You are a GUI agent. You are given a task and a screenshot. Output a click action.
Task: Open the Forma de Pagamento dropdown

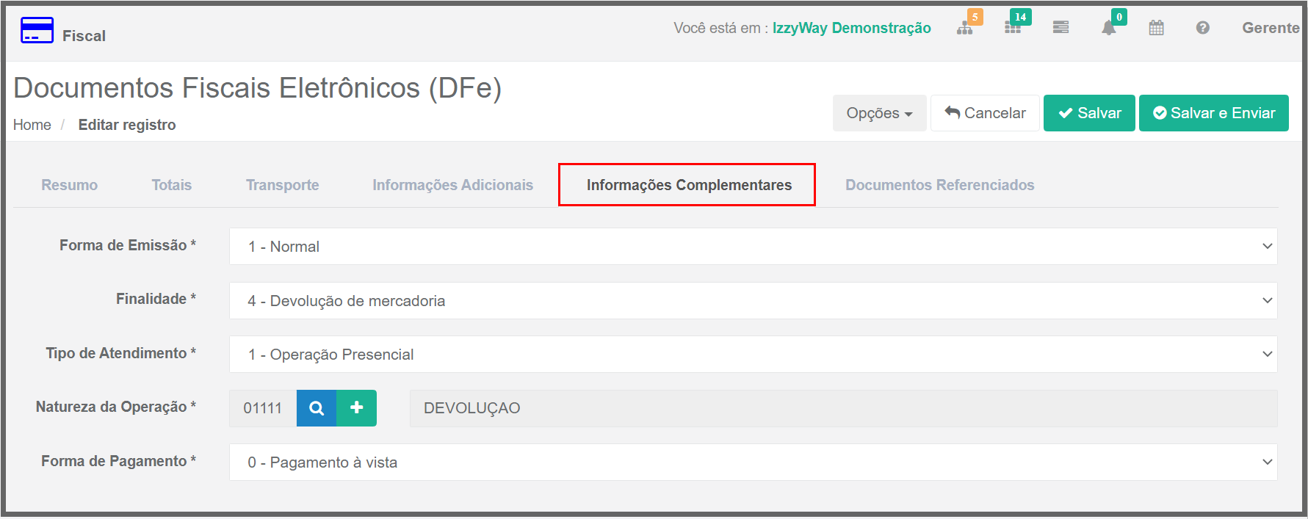(x=753, y=462)
